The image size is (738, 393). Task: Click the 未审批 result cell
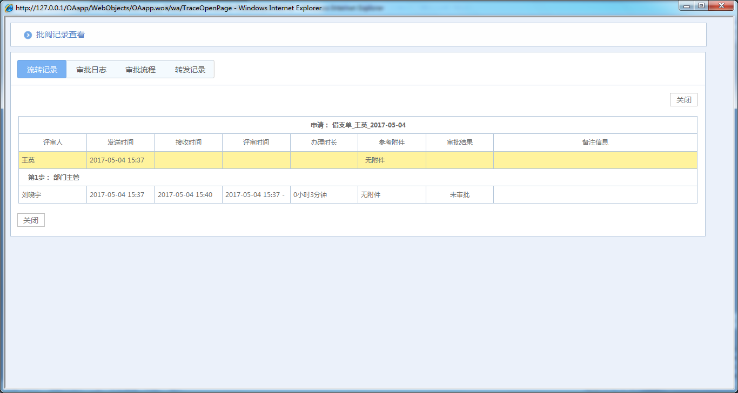(x=460, y=195)
